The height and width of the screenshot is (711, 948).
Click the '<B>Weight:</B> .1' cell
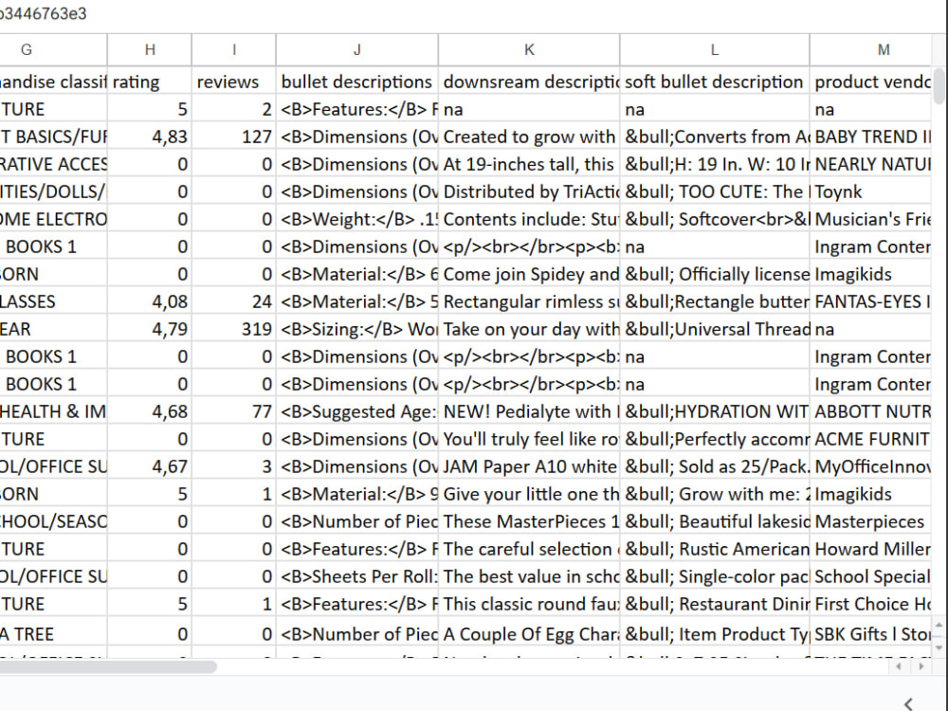tap(357, 220)
